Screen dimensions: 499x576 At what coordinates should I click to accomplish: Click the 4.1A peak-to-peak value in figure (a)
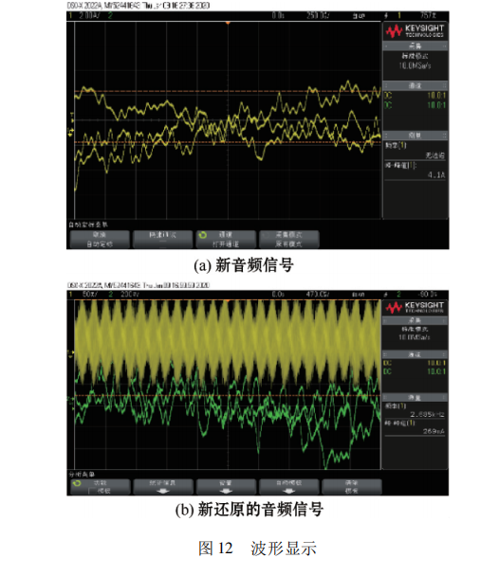click(436, 175)
